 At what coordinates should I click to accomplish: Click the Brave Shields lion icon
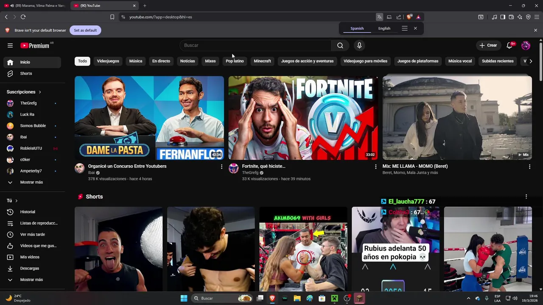tap(409, 17)
